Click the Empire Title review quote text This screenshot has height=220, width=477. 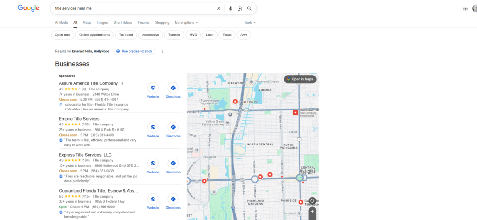[x=100, y=143]
